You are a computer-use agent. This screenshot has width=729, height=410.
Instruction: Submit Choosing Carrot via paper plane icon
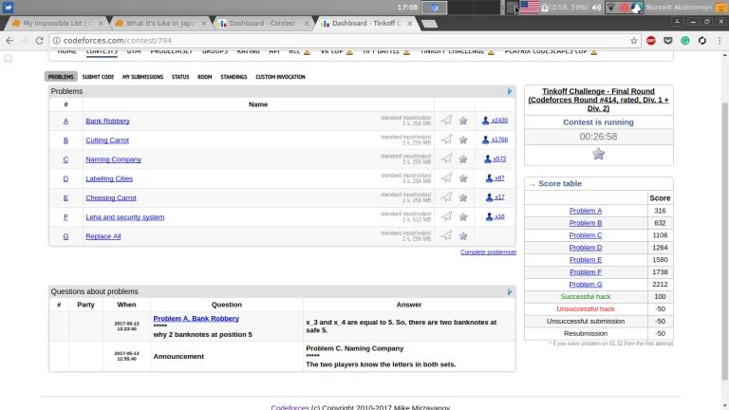tap(446, 197)
